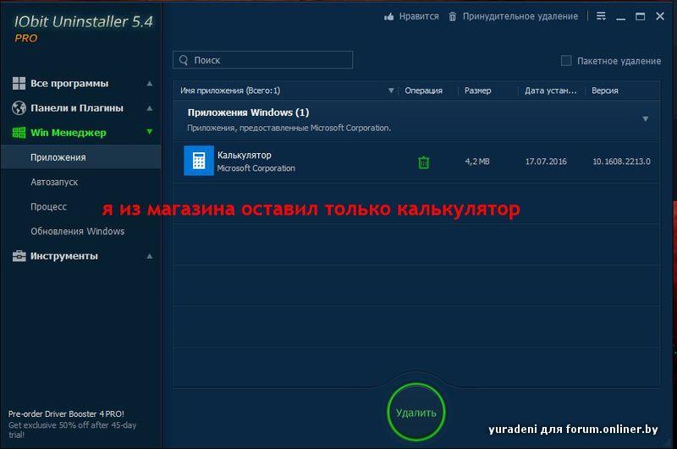Click the version value 10.1608.2213.0

click(x=621, y=162)
